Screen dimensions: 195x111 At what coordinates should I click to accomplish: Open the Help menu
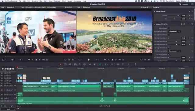click(x=84, y=1)
